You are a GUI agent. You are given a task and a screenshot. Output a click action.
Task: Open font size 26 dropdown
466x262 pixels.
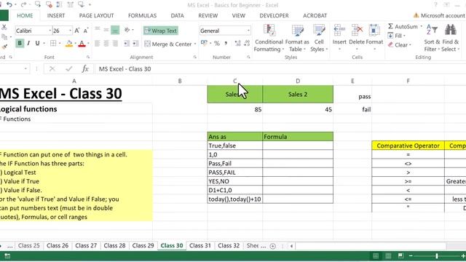coord(70,31)
